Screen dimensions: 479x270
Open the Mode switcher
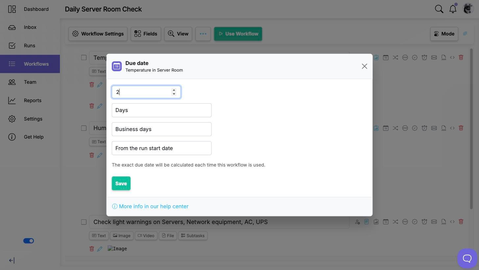(444, 34)
